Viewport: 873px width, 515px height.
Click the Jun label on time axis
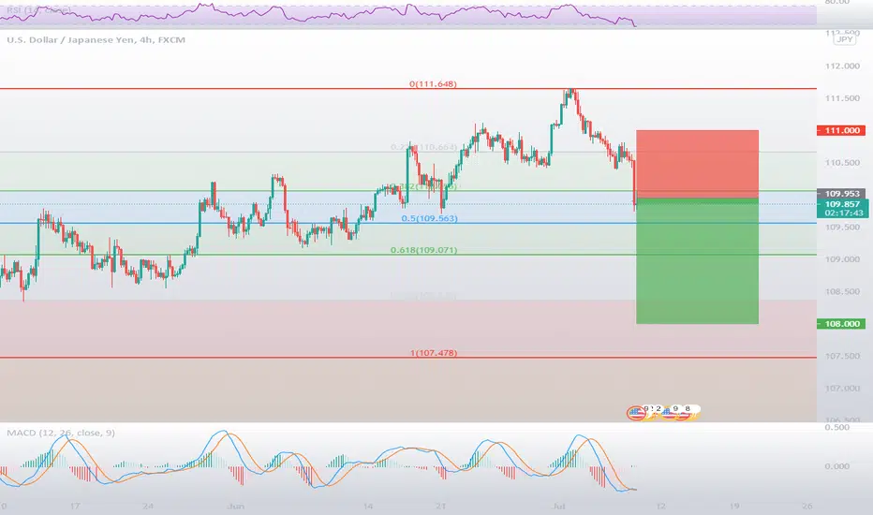(235, 506)
